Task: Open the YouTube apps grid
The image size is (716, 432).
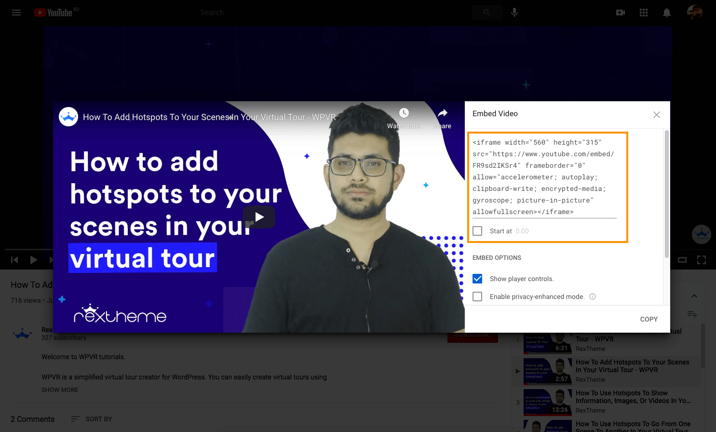Action: tap(644, 13)
